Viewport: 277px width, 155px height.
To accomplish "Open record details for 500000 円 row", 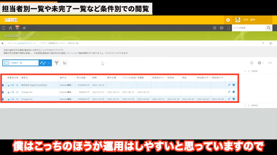I will [x=3, y=92].
